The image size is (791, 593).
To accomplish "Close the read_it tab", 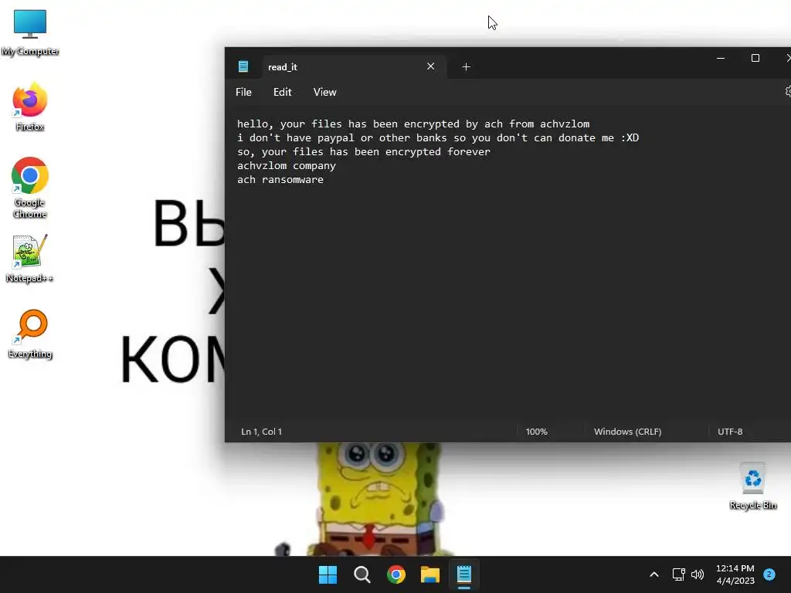I will point(431,66).
